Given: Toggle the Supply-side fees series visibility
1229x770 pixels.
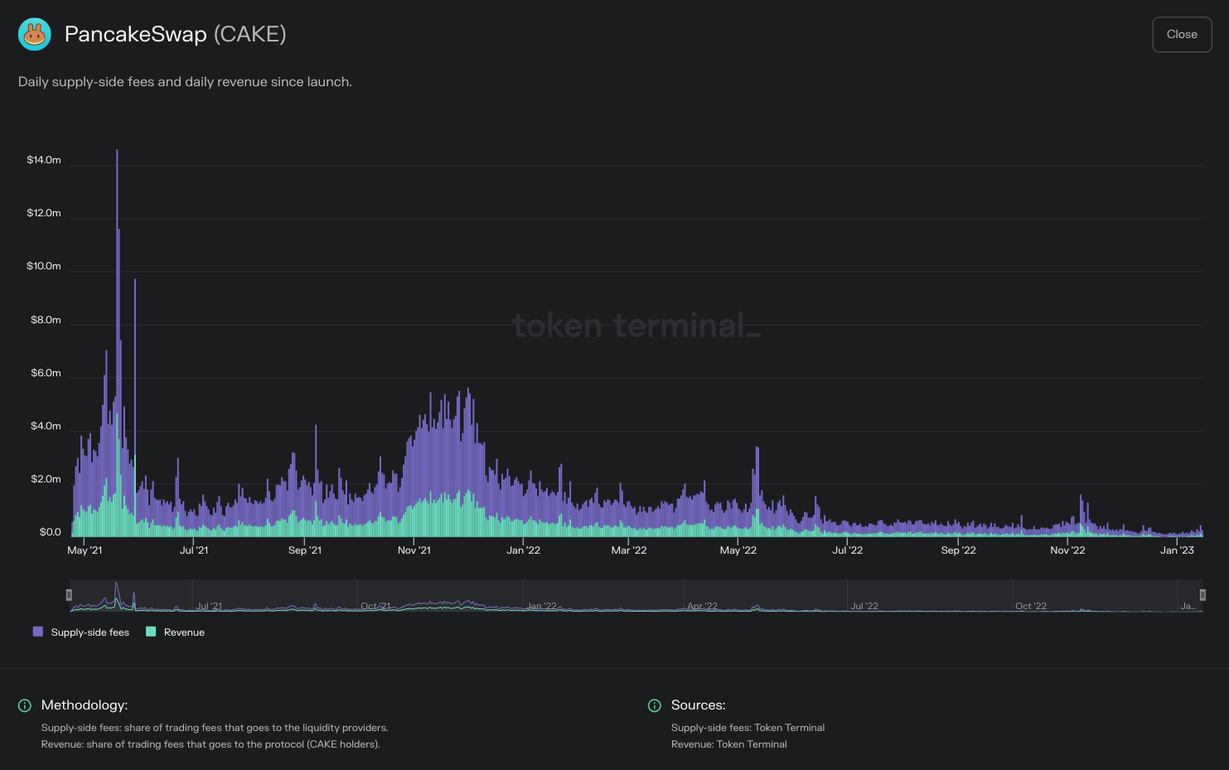Looking at the screenshot, I should [x=80, y=632].
